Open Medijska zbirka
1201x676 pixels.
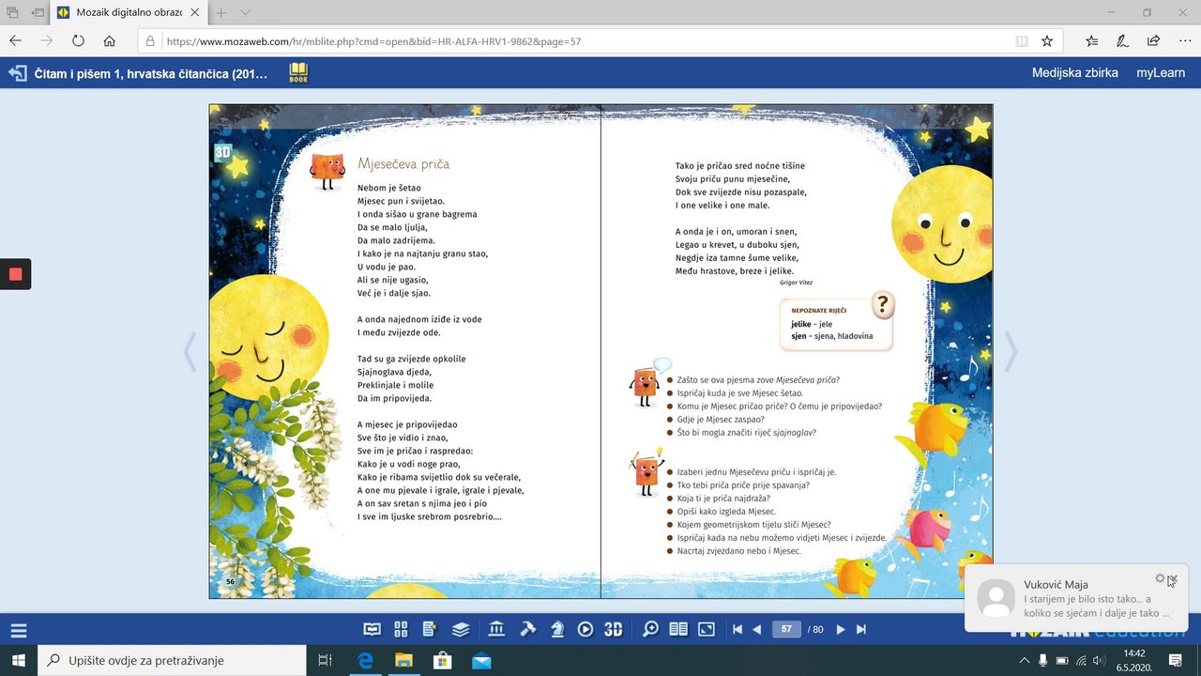[1075, 72]
